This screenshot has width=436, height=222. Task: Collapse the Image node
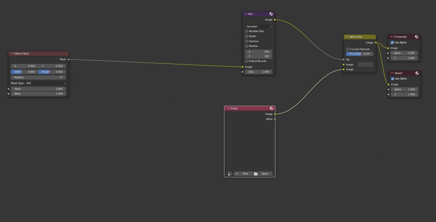pyautogui.click(x=228, y=108)
